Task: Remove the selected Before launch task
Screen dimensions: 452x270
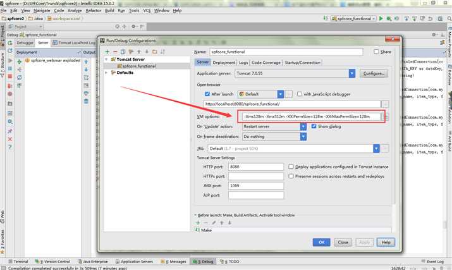Action: (205, 223)
